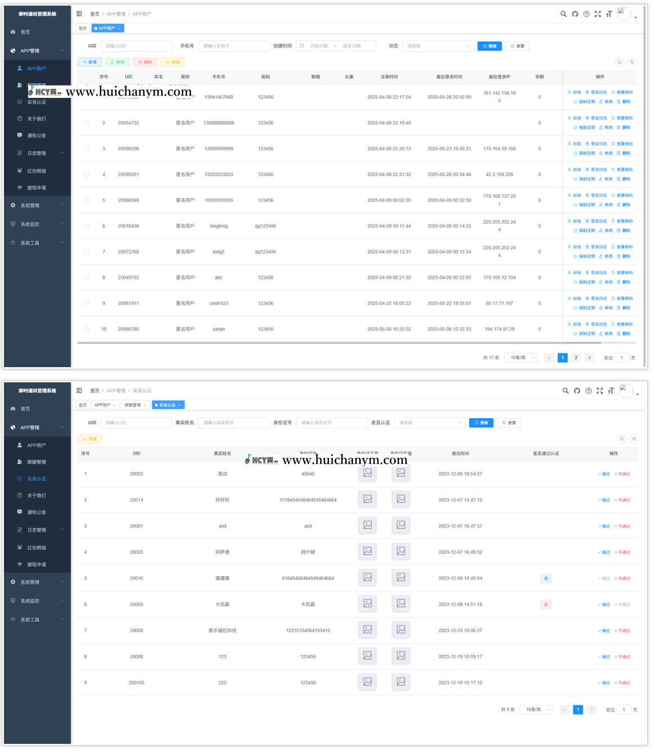Click the 手机号 input field
654x754 pixels.
(234, 46)
